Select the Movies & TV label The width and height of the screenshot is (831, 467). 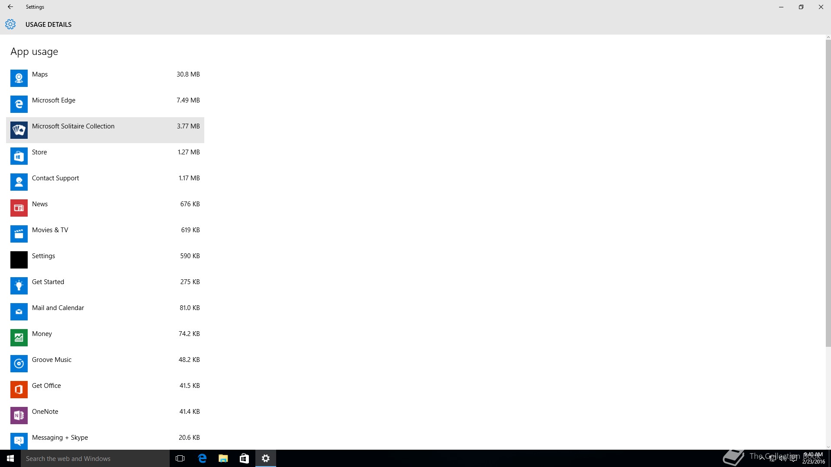point(50,230)
